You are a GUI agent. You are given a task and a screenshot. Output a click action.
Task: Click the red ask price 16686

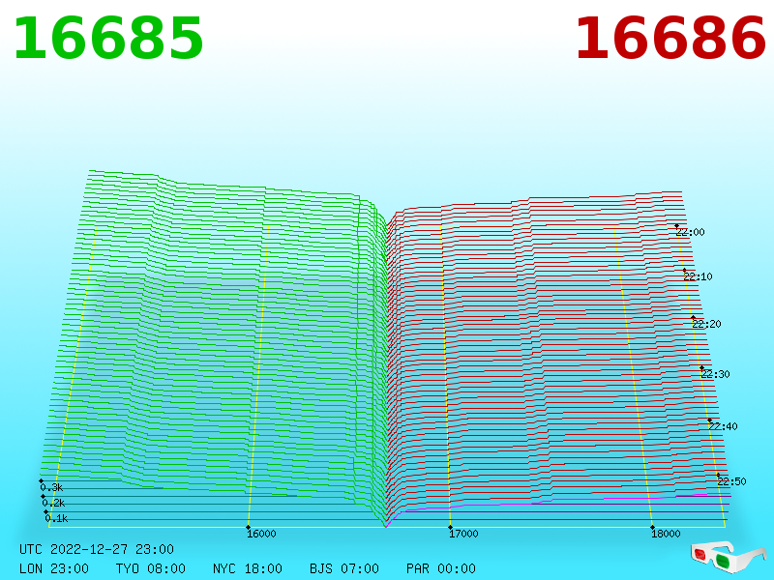coord(670,39)
